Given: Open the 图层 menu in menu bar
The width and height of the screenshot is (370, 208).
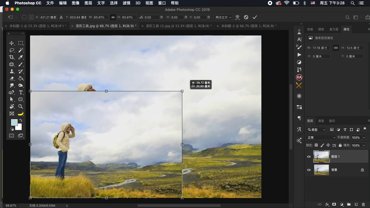Looking at the screenshot, I should 88,3.
